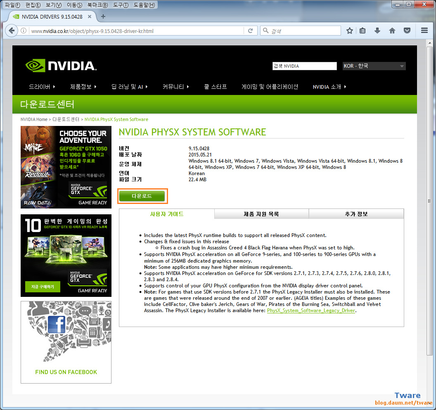This screenshot has width=436, height=410.
Task: Click the NVIDIA logo
Action: [x=61, y=66]
